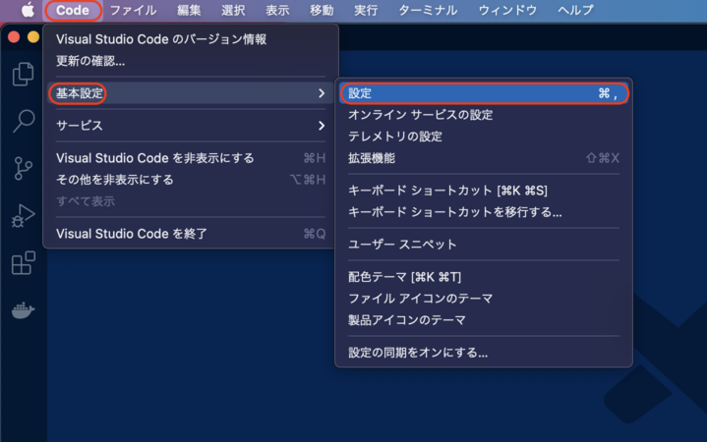
Task: Open the ファイル menu
Action: 133,10
